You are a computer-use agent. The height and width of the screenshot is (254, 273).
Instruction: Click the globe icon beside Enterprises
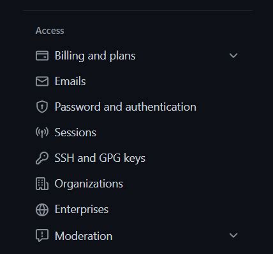[42, 210]
